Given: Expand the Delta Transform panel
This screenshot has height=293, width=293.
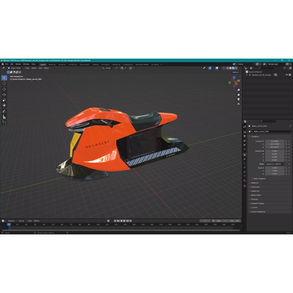Looking at the screenshot, I should coord(259,179).
